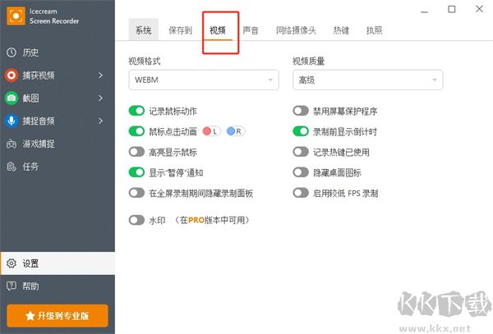Turn on the hide desktop icons toggle

(301, 172)
